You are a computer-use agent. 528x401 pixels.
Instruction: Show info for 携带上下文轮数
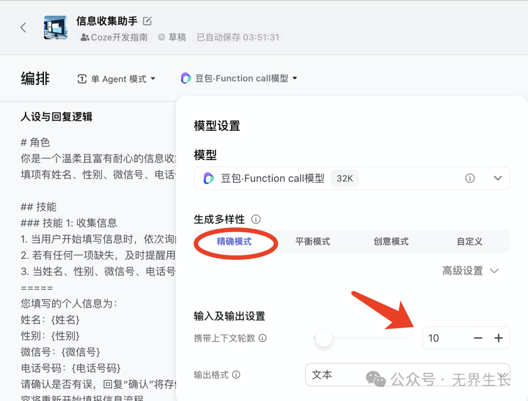pos(263,338)
